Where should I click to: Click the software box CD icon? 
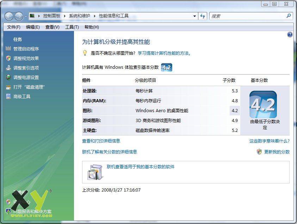95,172
